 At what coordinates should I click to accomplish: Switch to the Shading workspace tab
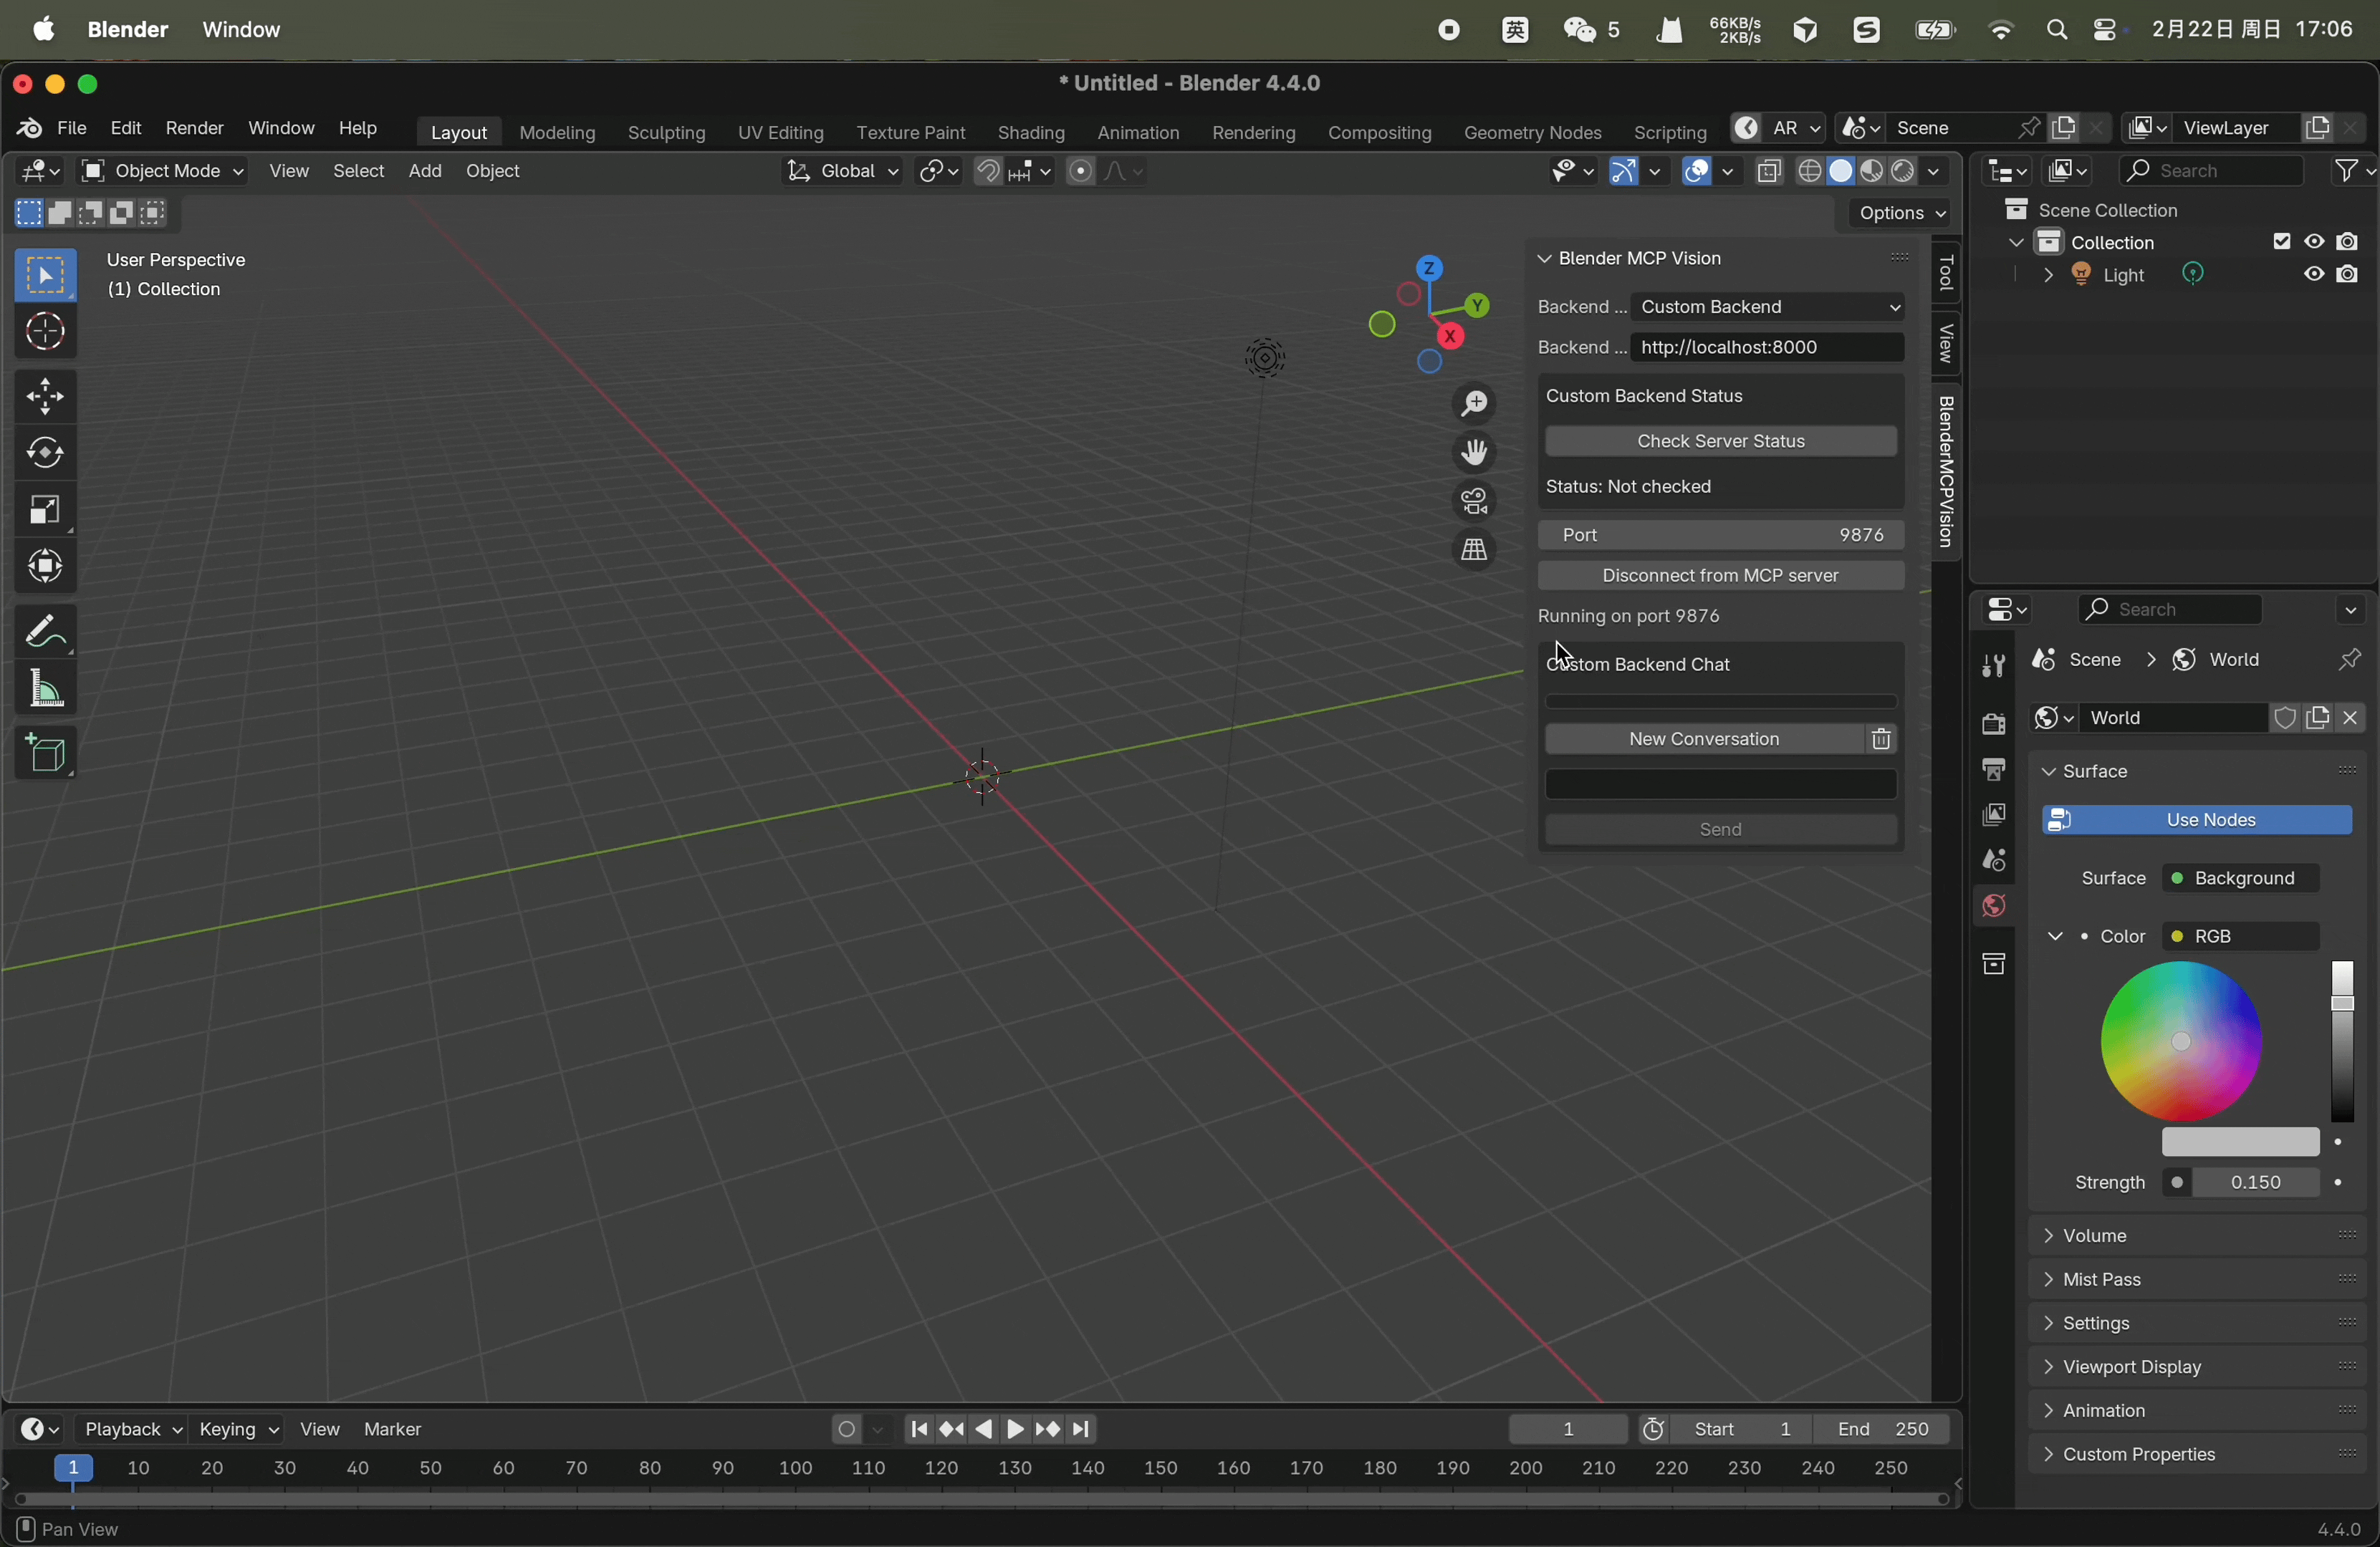tap(1031, 132)
